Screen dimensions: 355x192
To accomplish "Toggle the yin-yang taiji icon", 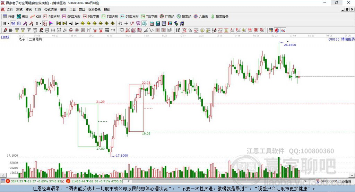I will coord(277,30).
